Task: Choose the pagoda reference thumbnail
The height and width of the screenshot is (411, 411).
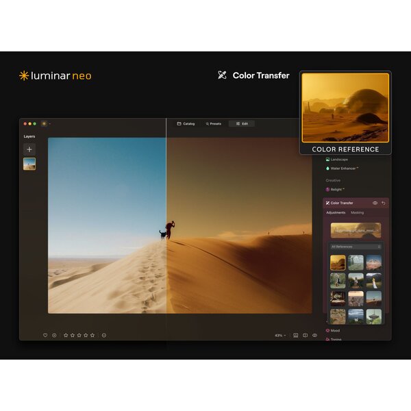Action: tap(374, 316)
